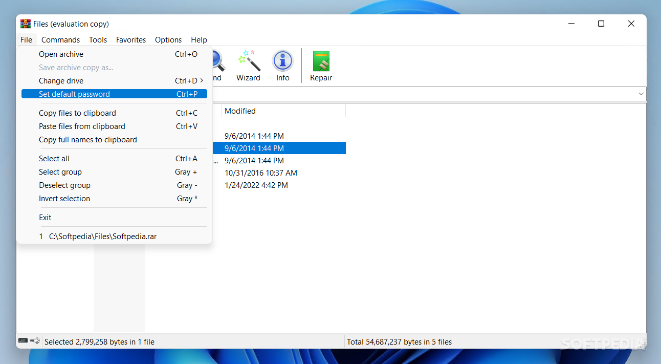Open the Commands menu

pyautogui.click(x=60, y=40)
